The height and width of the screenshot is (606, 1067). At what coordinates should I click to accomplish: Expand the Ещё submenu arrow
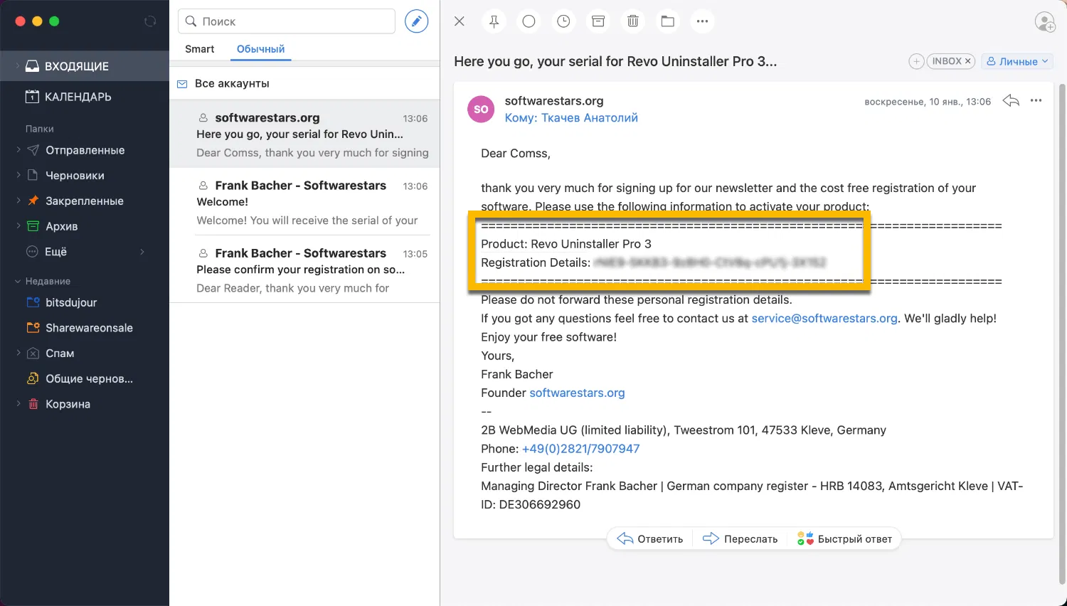(142, 252)
